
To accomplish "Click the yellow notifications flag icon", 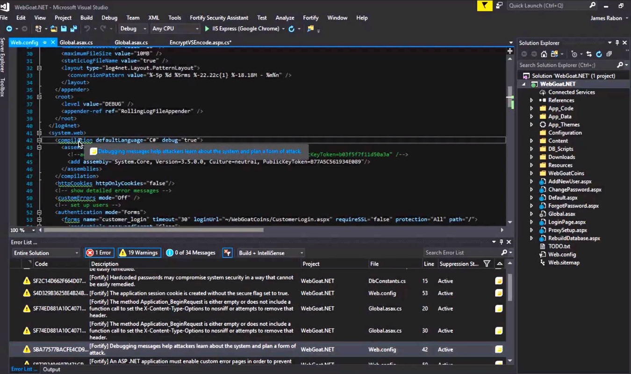I will (484, 6).
